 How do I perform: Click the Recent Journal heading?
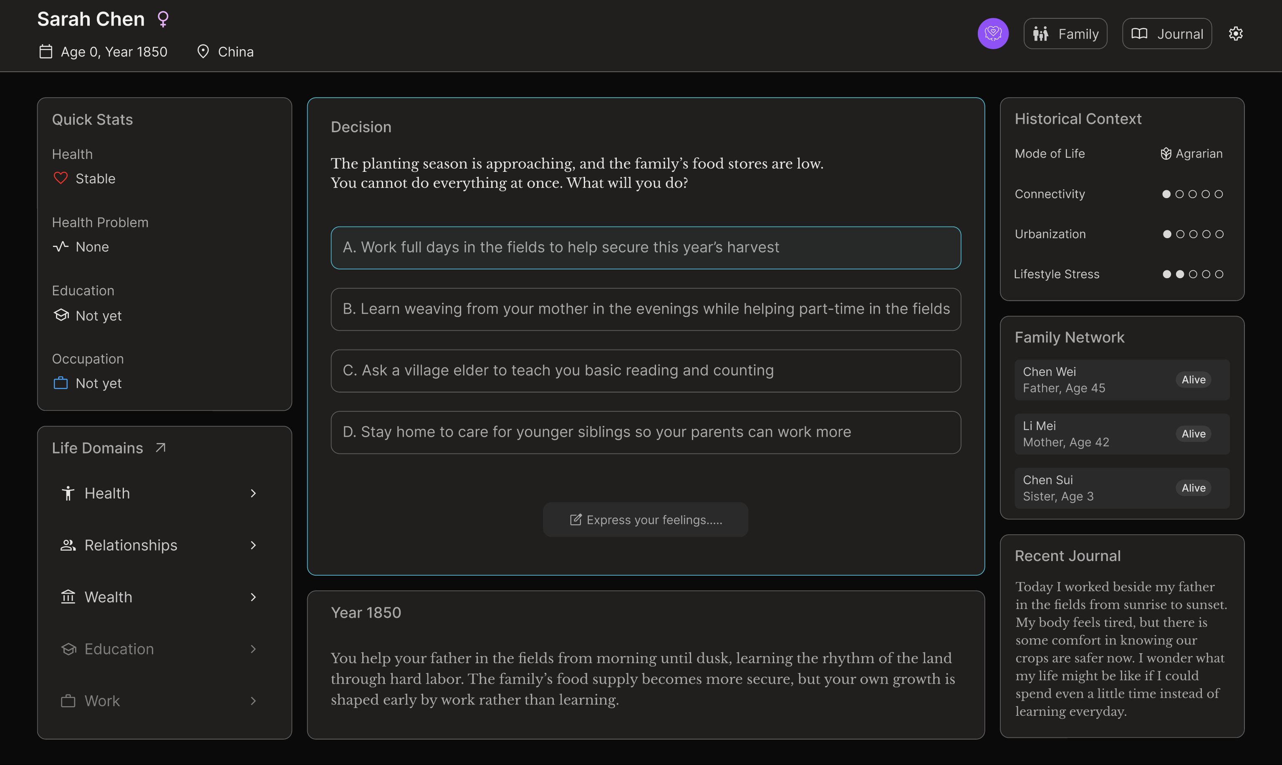tap(1067, 556)
